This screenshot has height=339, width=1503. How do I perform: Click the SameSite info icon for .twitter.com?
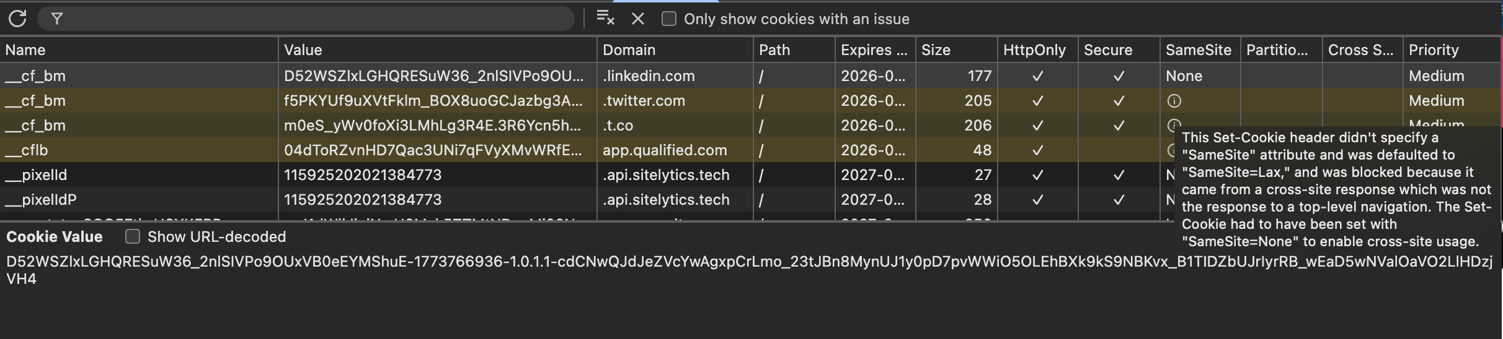(x=1174, y=101)
